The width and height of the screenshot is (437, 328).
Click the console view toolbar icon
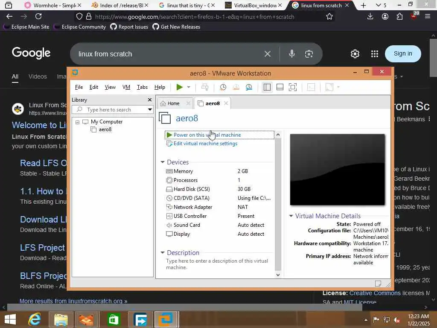tap(311, 87)
